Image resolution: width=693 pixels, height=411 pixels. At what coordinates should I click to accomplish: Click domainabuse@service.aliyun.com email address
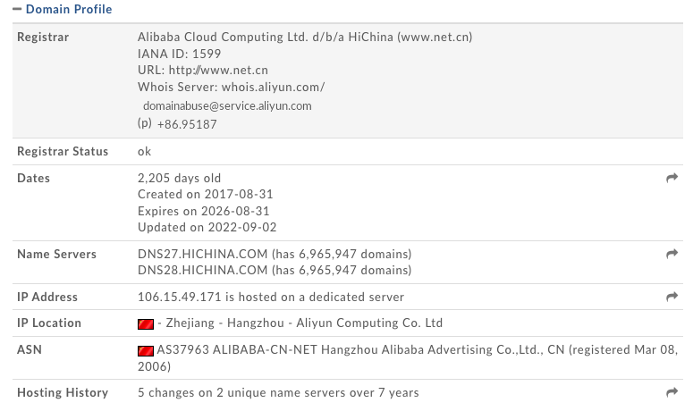click(227, 106)
